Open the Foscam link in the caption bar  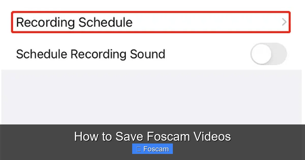(152, 149)
